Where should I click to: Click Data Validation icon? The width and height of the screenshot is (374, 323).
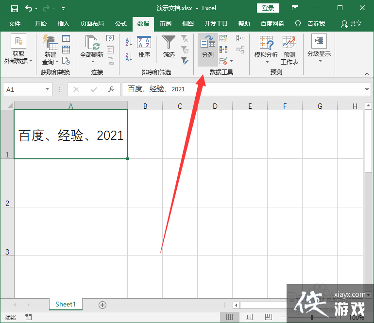coord(223,61)
